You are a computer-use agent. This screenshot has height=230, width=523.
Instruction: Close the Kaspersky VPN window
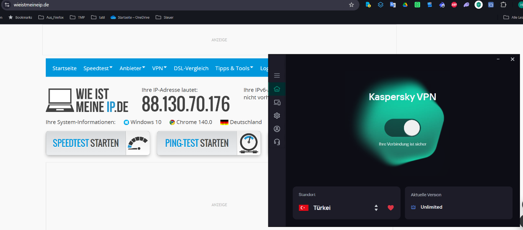(x=513, y=59)
